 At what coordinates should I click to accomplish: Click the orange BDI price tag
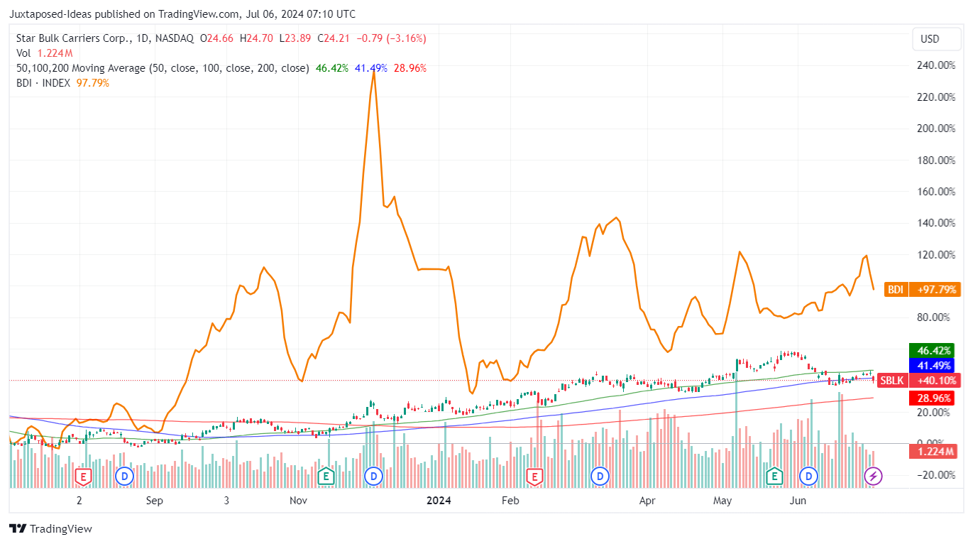tap(896, 289)
